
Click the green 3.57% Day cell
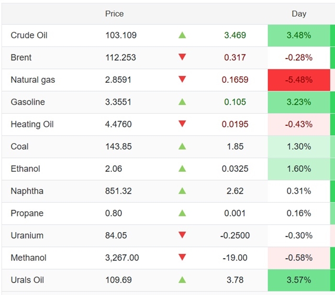pyautogui.click(x=299, y=280)
